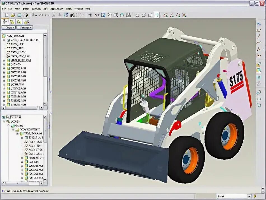Open the Reorient view icon
This screenshot has width=266, height=200.
tap(109, 15)
